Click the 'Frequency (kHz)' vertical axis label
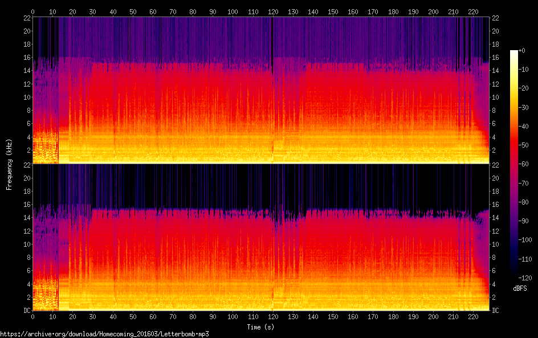 click(x=9, y=164)
